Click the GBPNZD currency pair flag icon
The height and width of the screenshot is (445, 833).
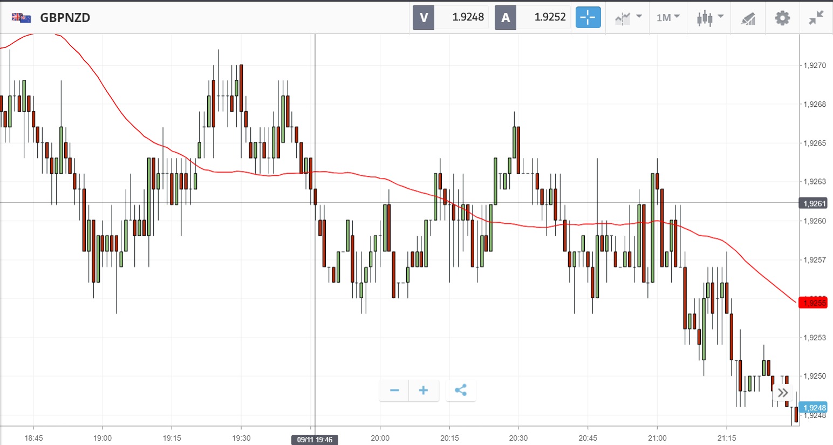point(21,18)
